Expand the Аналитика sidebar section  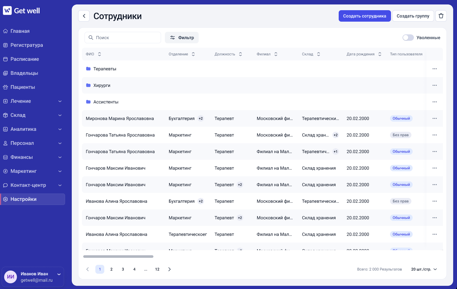(60, 129)
